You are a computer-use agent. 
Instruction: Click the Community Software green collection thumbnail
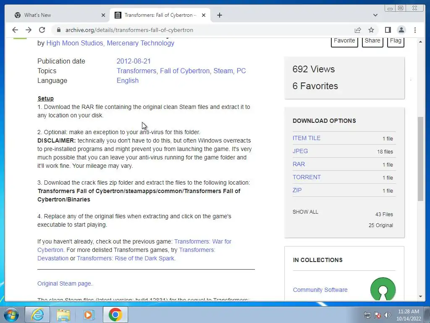[383, 289]
